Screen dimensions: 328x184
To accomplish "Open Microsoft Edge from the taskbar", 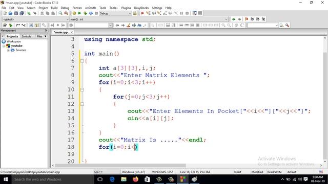I will (112, 179).
